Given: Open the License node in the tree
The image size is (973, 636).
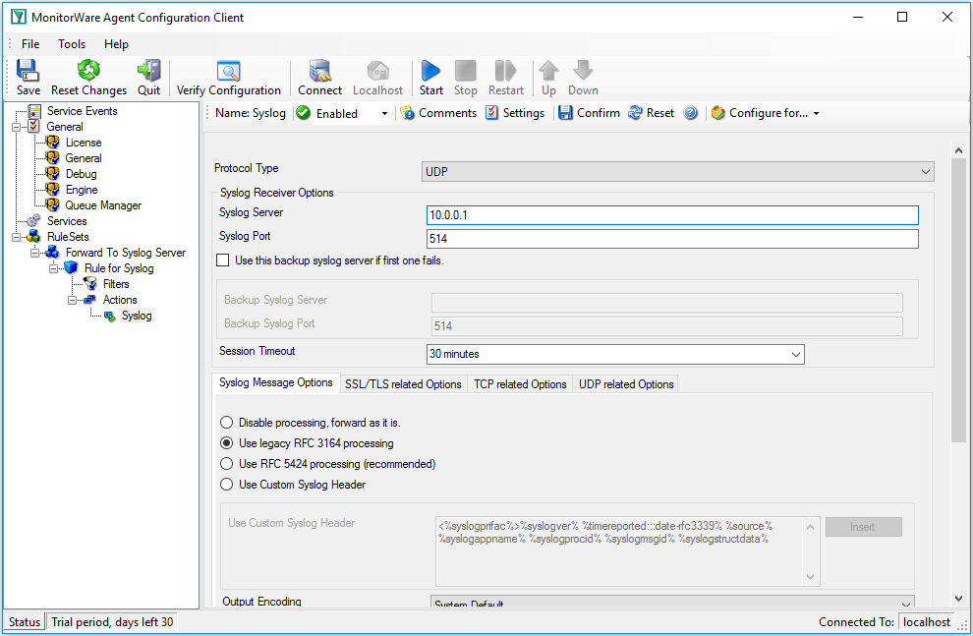Looking at the screenshot, I should (x=84, y=143).
